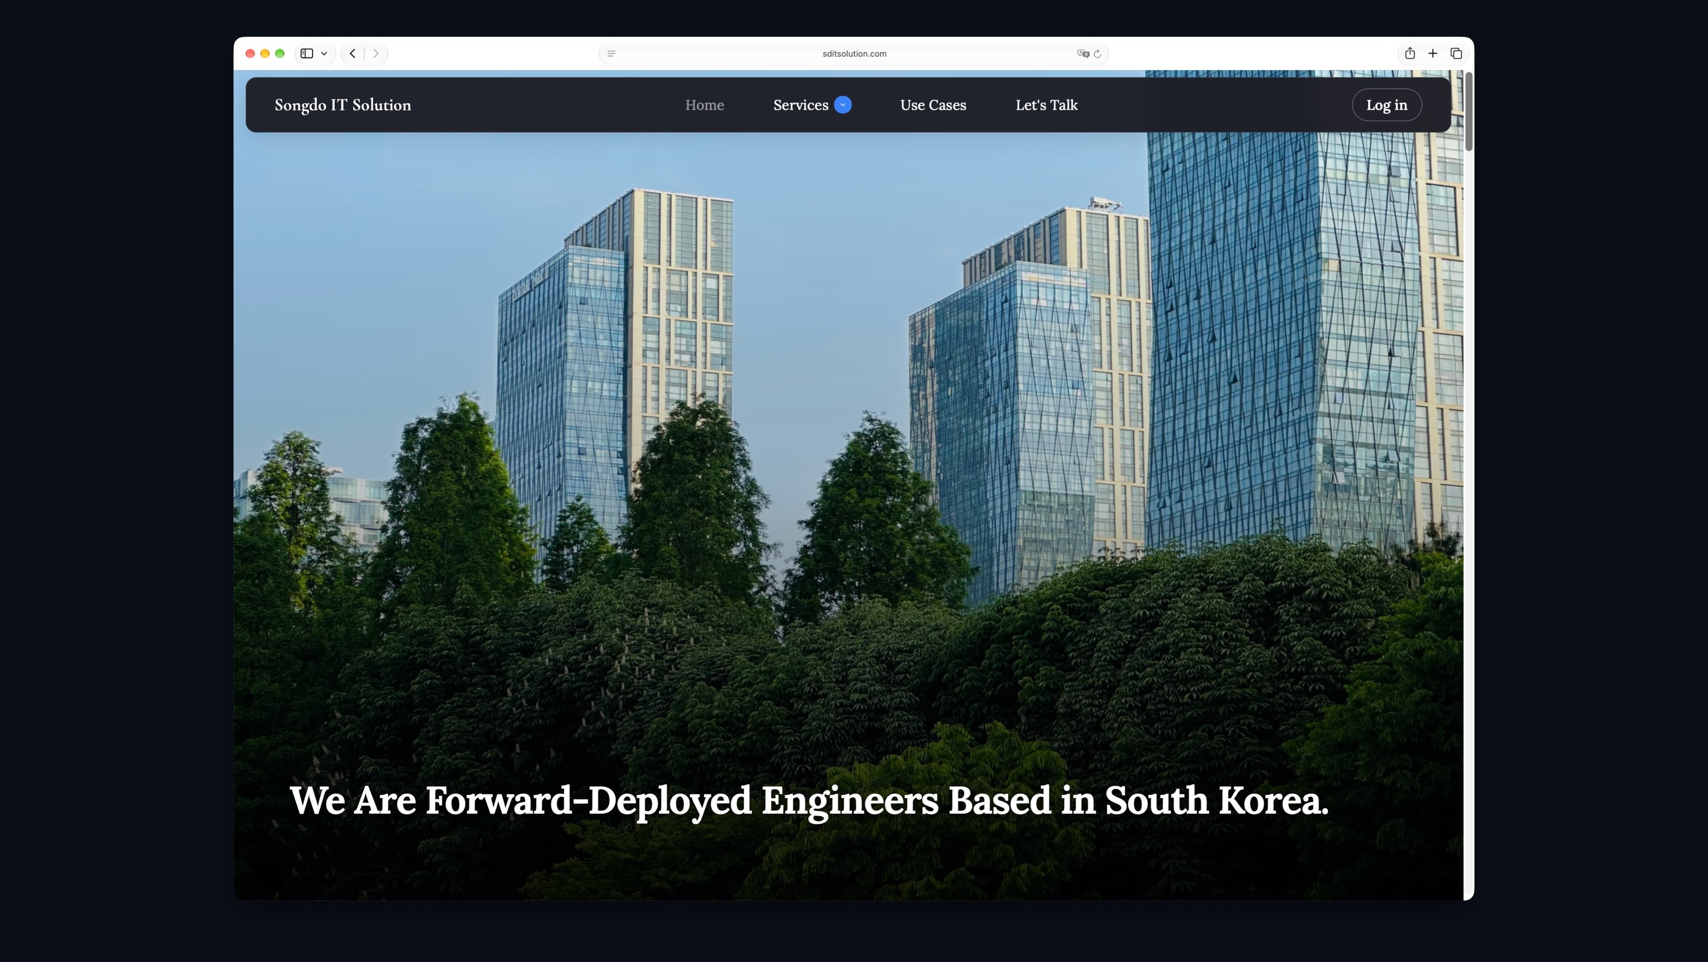The height and width of the screenshot is (962, 1708).
Task: Reload the page with the refresh icon
Action: [1097, 54]
